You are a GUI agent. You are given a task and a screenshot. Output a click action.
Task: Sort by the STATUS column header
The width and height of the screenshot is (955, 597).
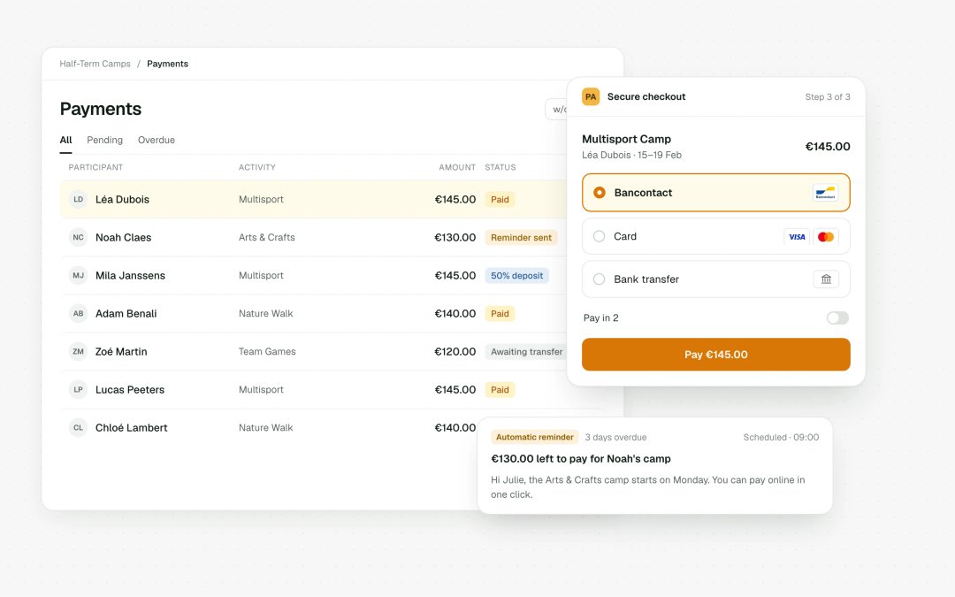point(500,167)
